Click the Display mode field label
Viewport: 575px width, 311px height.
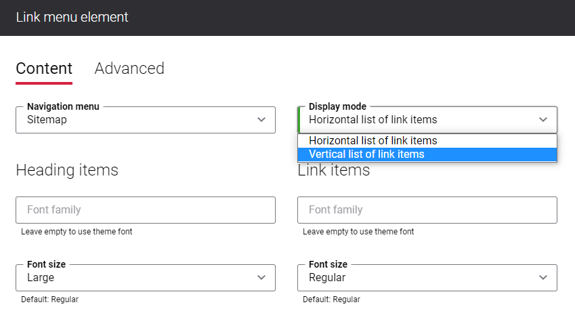tap(337, 106)
